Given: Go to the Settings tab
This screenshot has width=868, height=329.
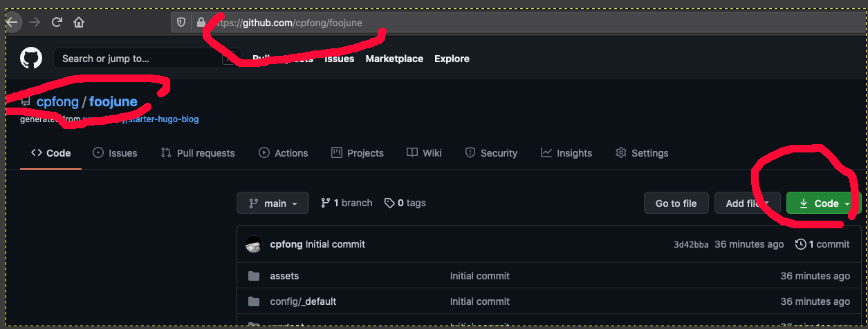Looking at the screenshot, I should (x=642, y=153).
